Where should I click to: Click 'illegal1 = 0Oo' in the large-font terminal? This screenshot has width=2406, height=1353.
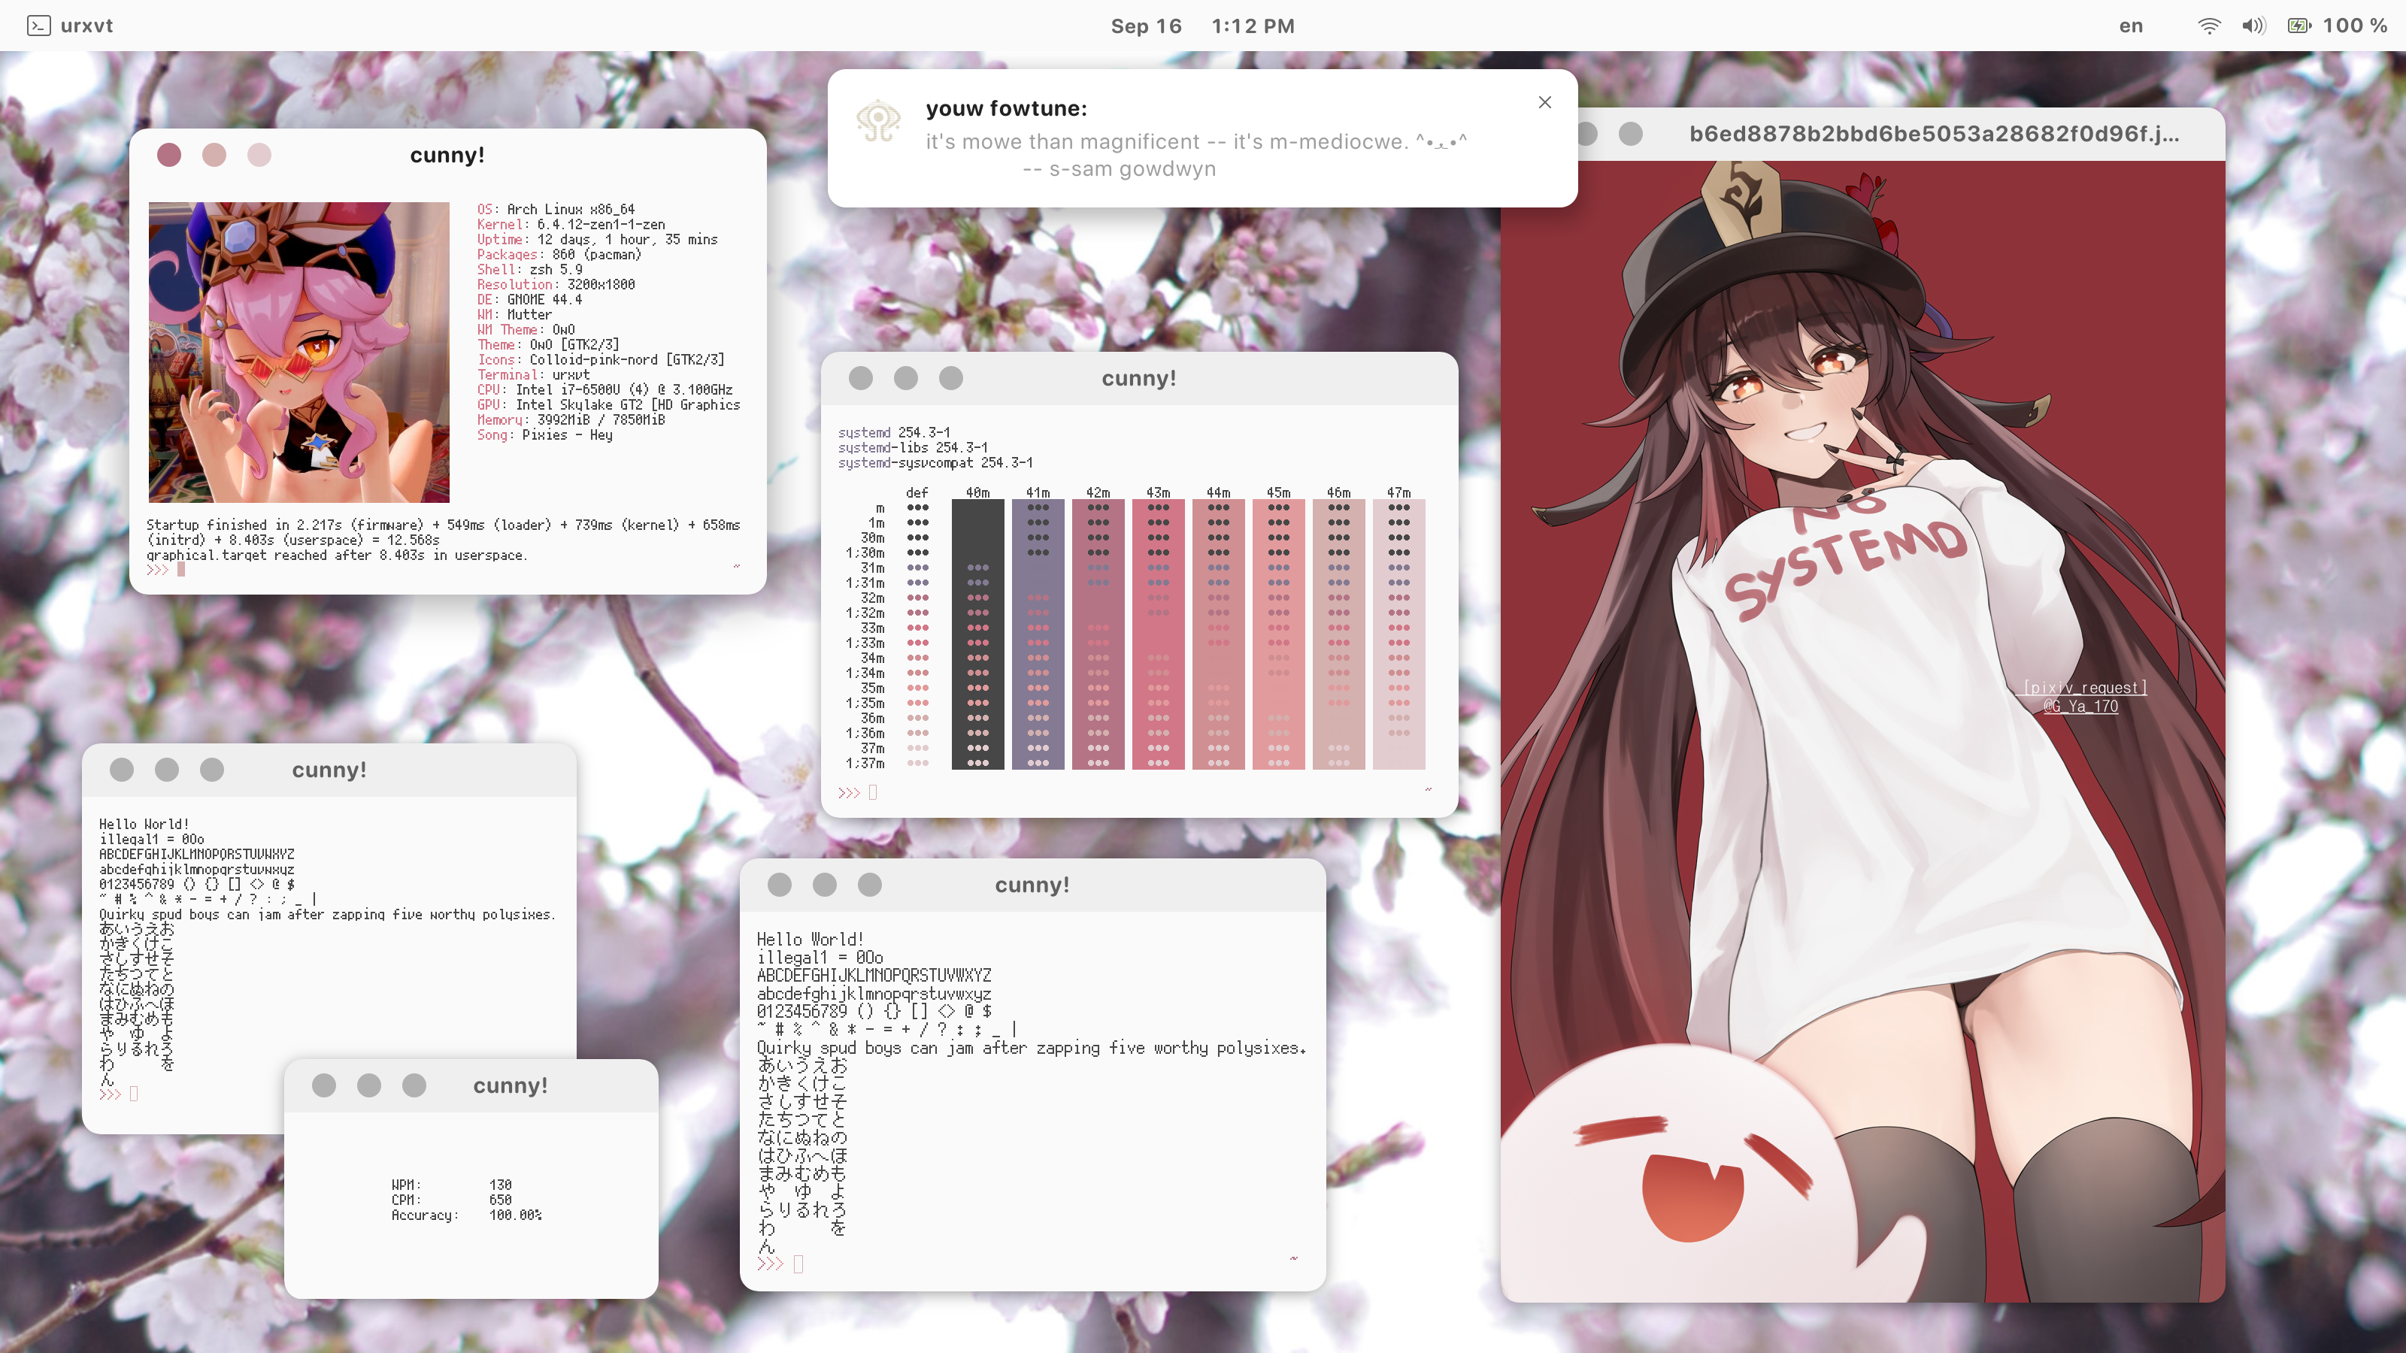click(x=819, y=957)
